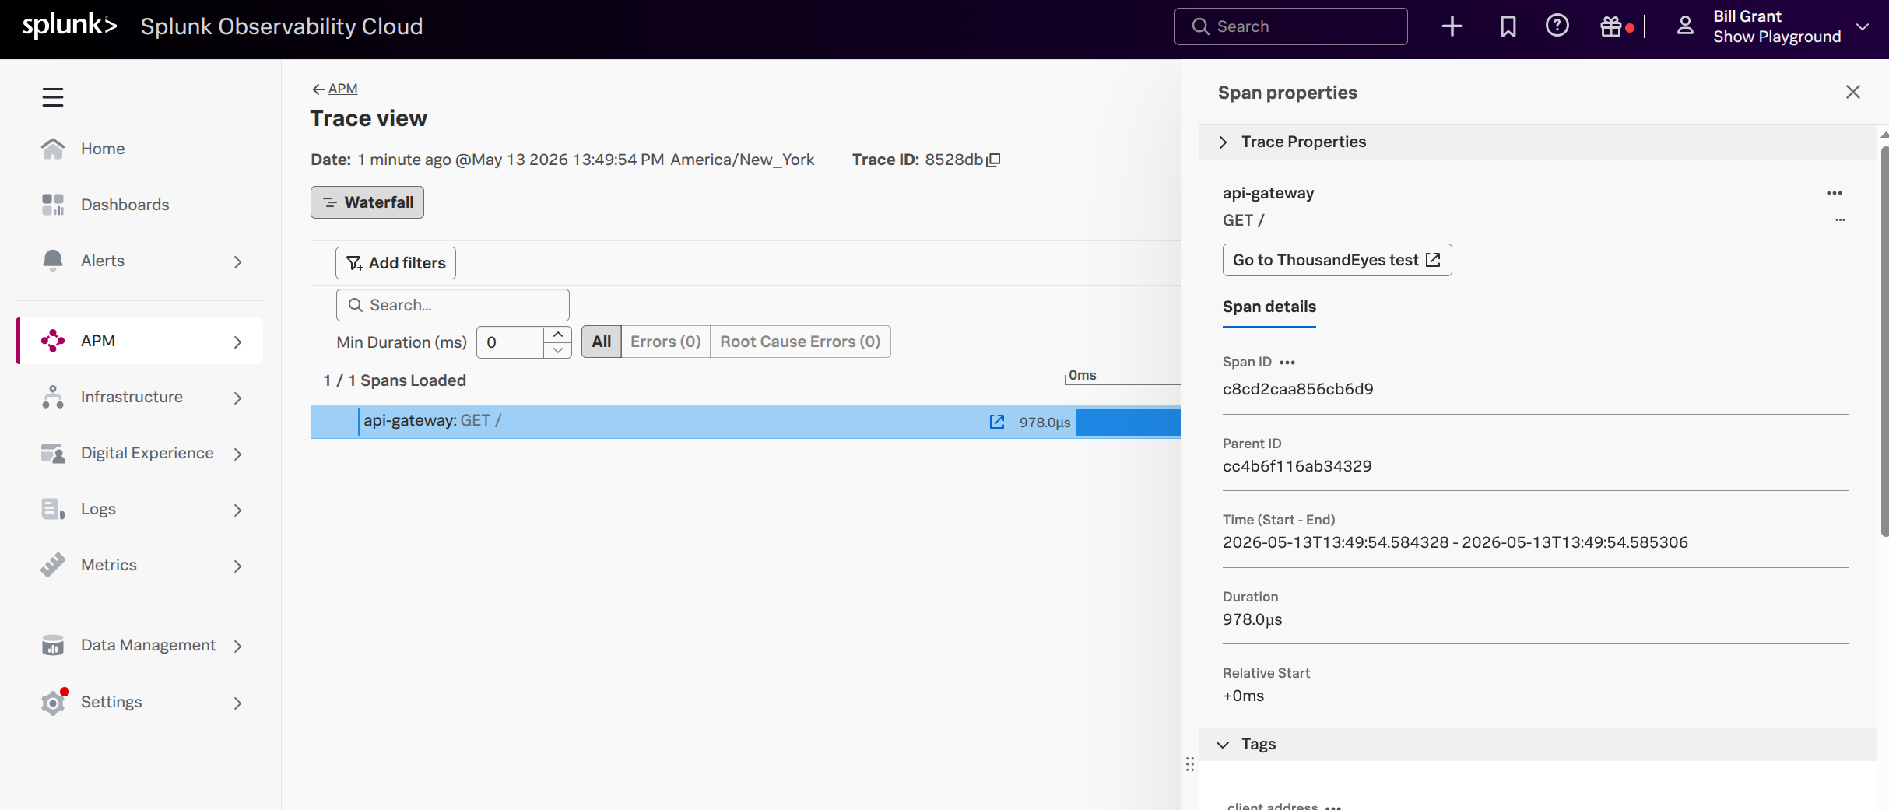Click the Logs icon

coord(53,509)
